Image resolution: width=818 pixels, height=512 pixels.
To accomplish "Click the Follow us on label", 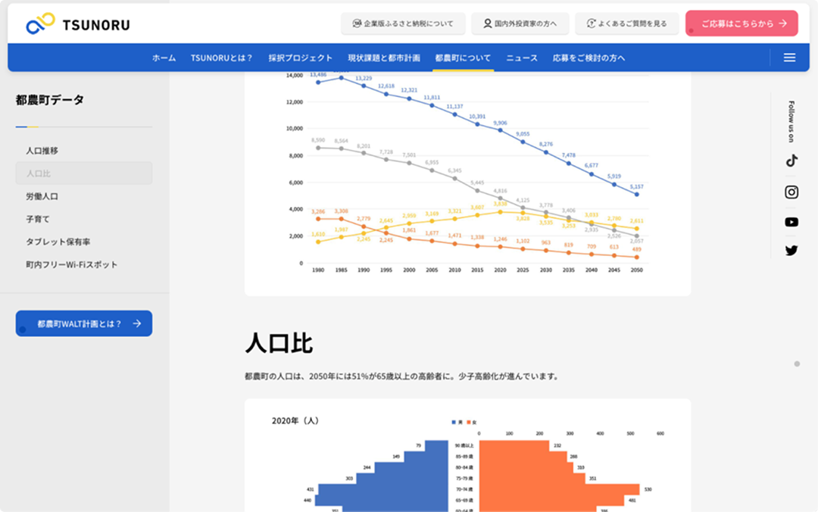I will [791, 122].
